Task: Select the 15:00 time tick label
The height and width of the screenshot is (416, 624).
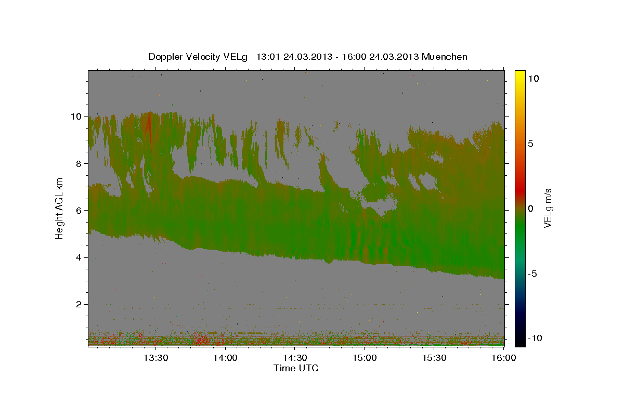Action: [x=365, y=358]
